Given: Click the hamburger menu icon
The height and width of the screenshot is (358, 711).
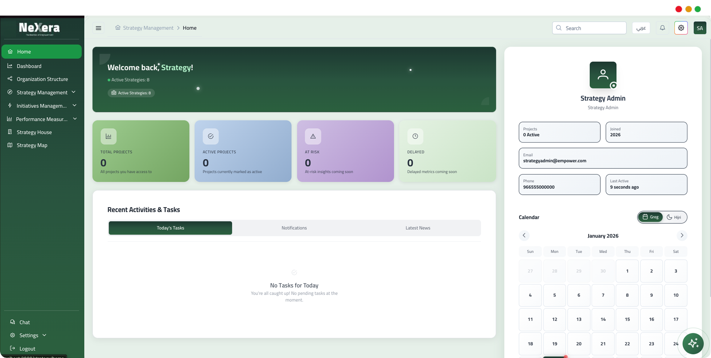Looking at the screenshot, I should coord(98,28).
